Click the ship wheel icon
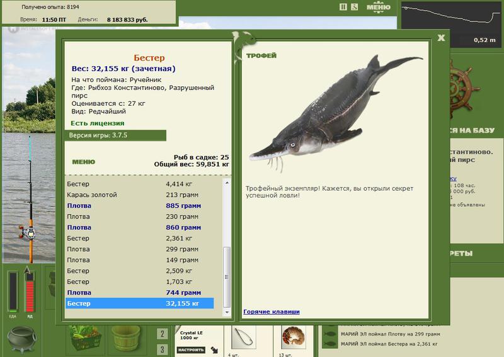This screenshot has height=357, width=504. tap(462, 88)
